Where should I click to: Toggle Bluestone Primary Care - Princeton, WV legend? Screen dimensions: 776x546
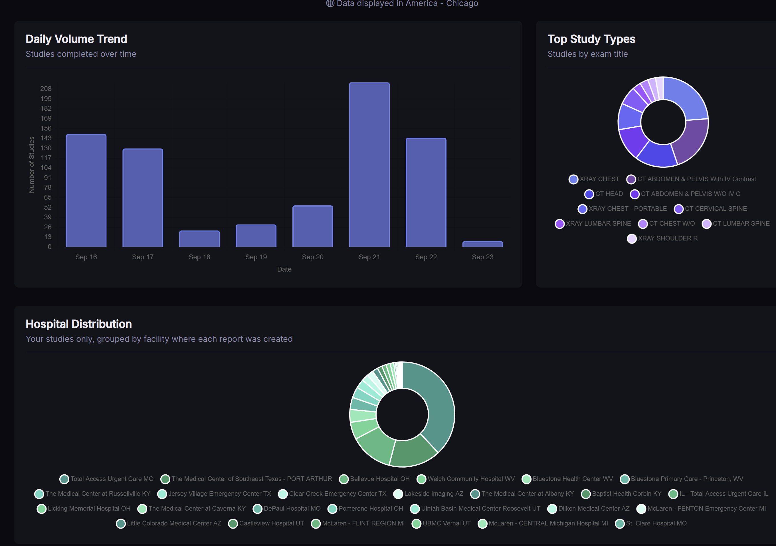(x=682, y=479)
